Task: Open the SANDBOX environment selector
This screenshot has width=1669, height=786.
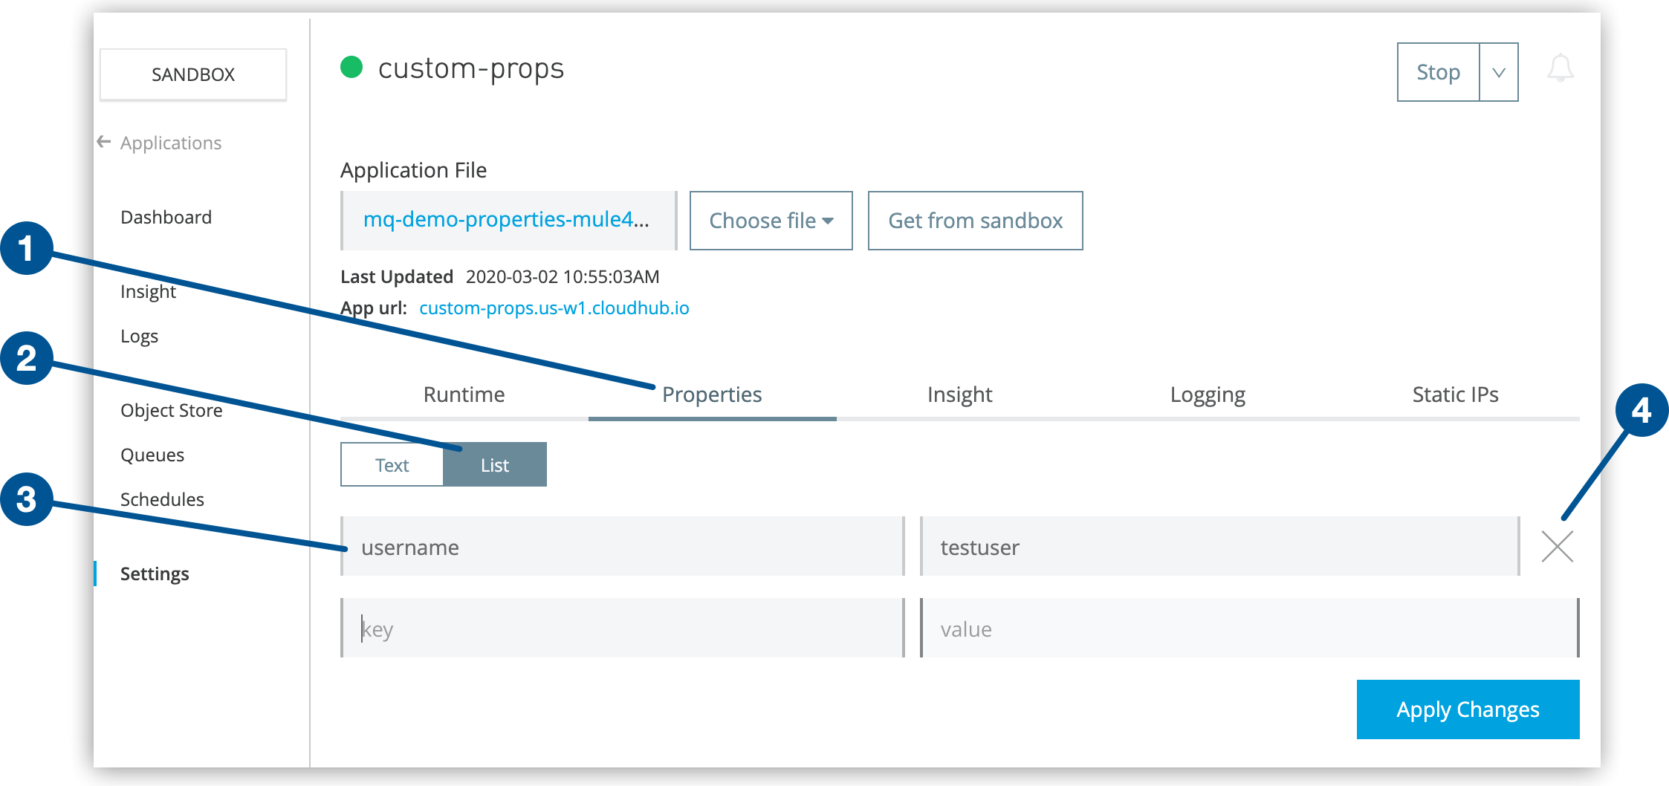Action: pos(193,74)
